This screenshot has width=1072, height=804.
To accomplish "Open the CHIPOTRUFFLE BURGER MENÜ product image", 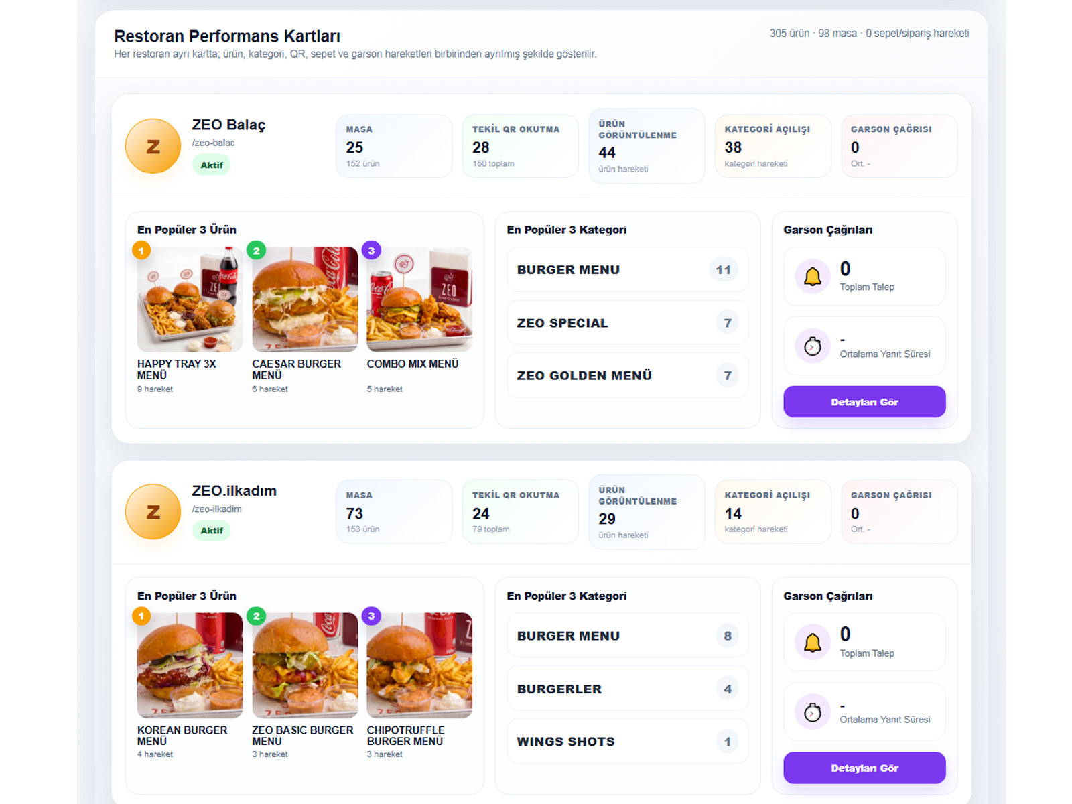I will pos(419,665).
